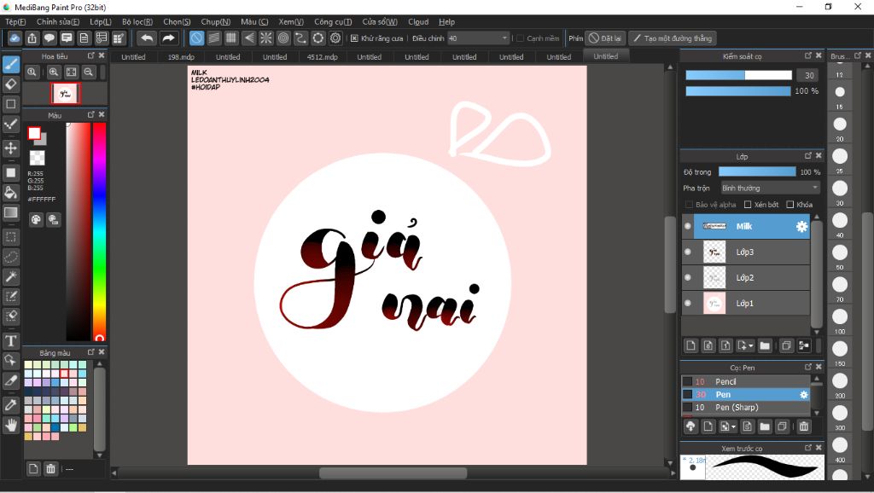Enable the Xén bớt checkbox
This screenshot has width=874, height=493.
click(x=748, y=205)
